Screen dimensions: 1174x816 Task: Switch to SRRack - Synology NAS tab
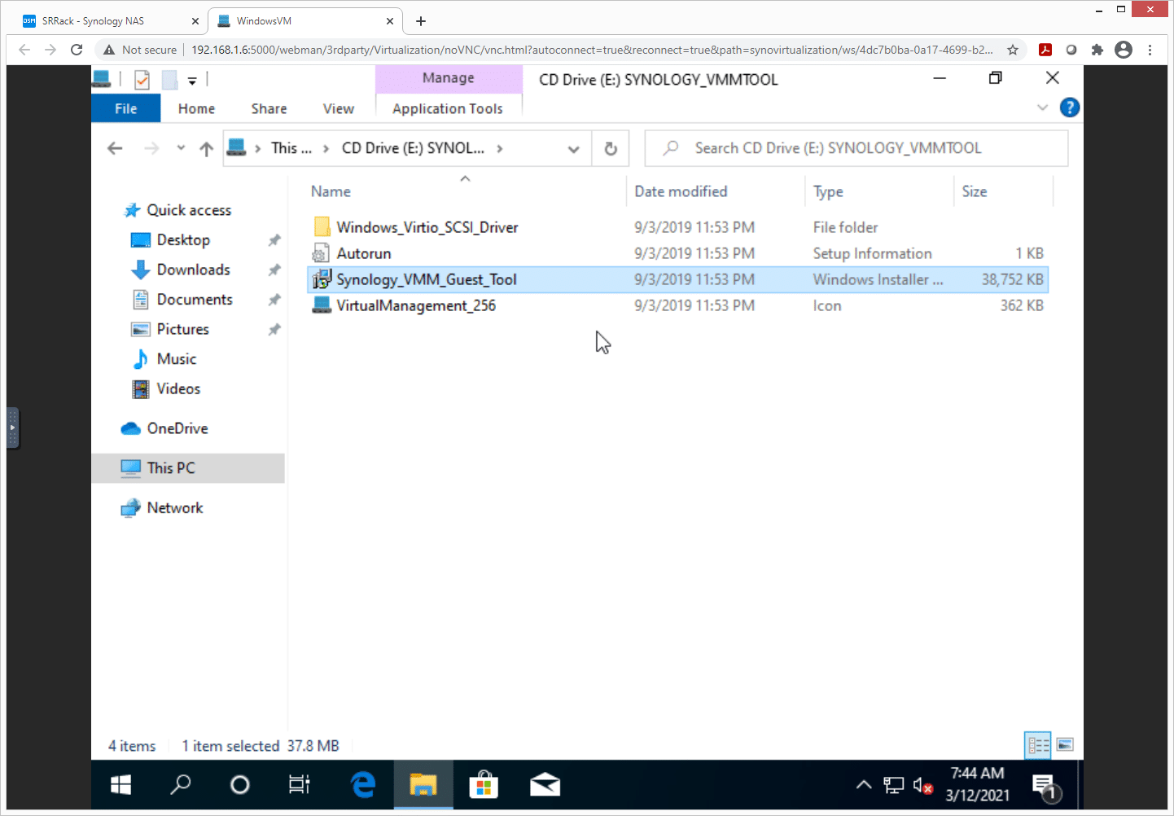[112, 21]
